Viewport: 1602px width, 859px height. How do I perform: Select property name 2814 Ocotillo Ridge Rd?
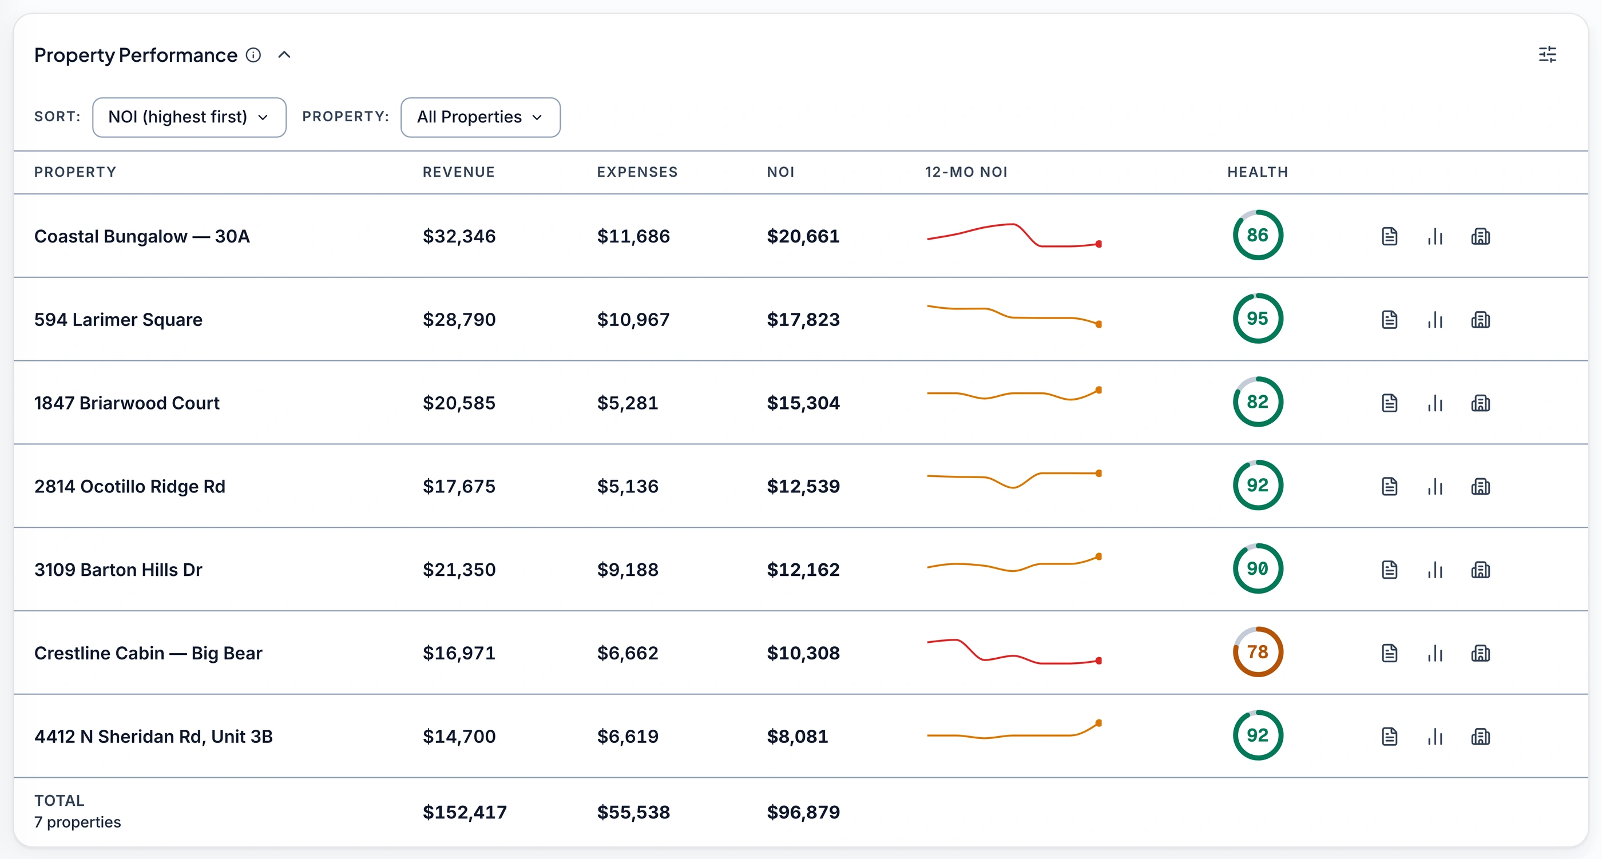(130, 486)
